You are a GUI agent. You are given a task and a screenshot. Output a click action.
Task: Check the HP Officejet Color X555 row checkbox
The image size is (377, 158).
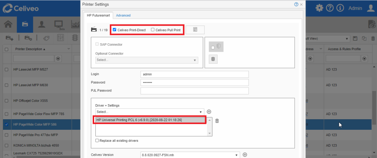click(7, 101)
